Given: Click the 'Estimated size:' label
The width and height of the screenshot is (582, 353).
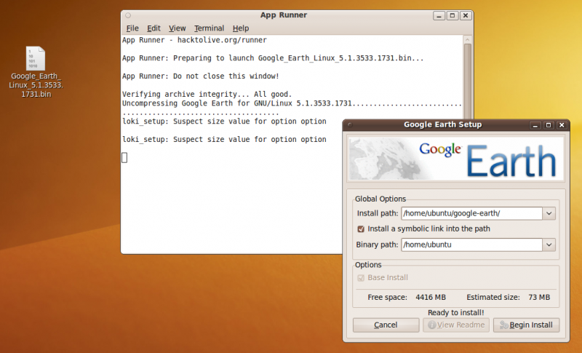Looking at the screenshot, I should 493,298.
